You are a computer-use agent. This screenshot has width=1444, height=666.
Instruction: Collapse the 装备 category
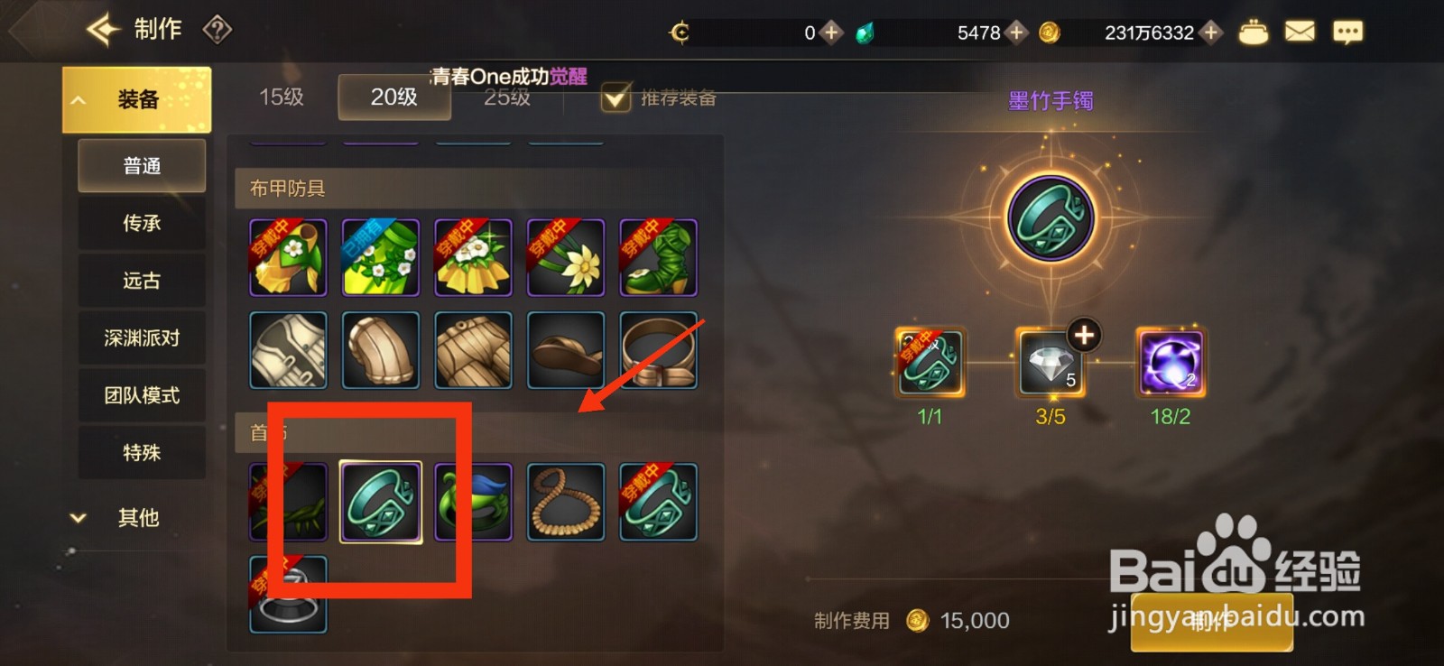136,99
